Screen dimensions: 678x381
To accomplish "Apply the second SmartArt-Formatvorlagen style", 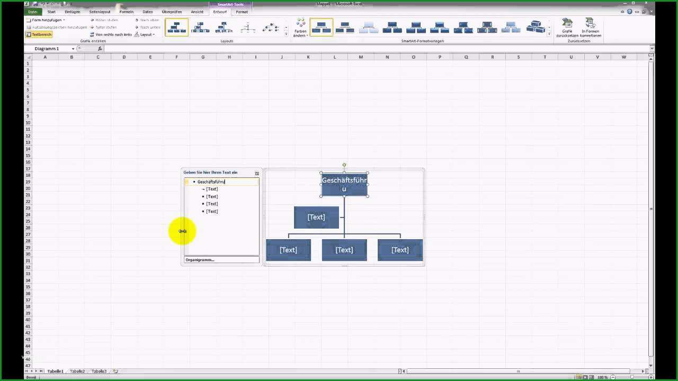I will [x=345, y=27].
